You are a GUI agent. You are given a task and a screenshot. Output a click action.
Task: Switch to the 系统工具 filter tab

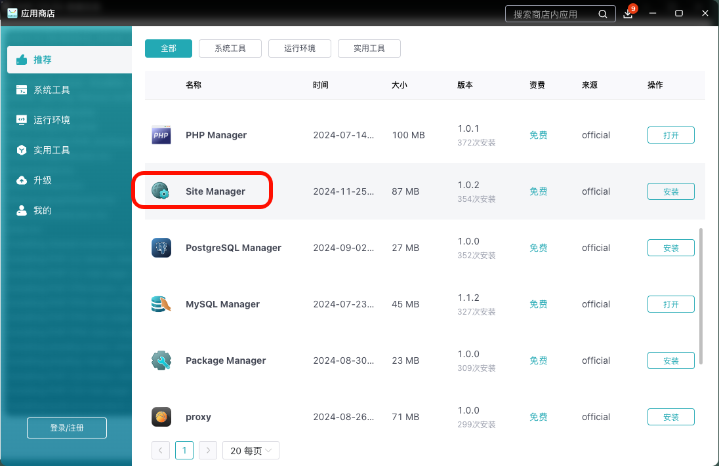(230, 48)
